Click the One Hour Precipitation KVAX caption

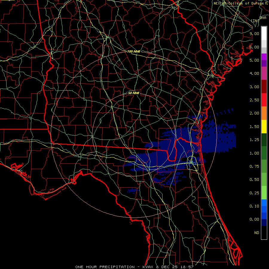pos(134,267)
